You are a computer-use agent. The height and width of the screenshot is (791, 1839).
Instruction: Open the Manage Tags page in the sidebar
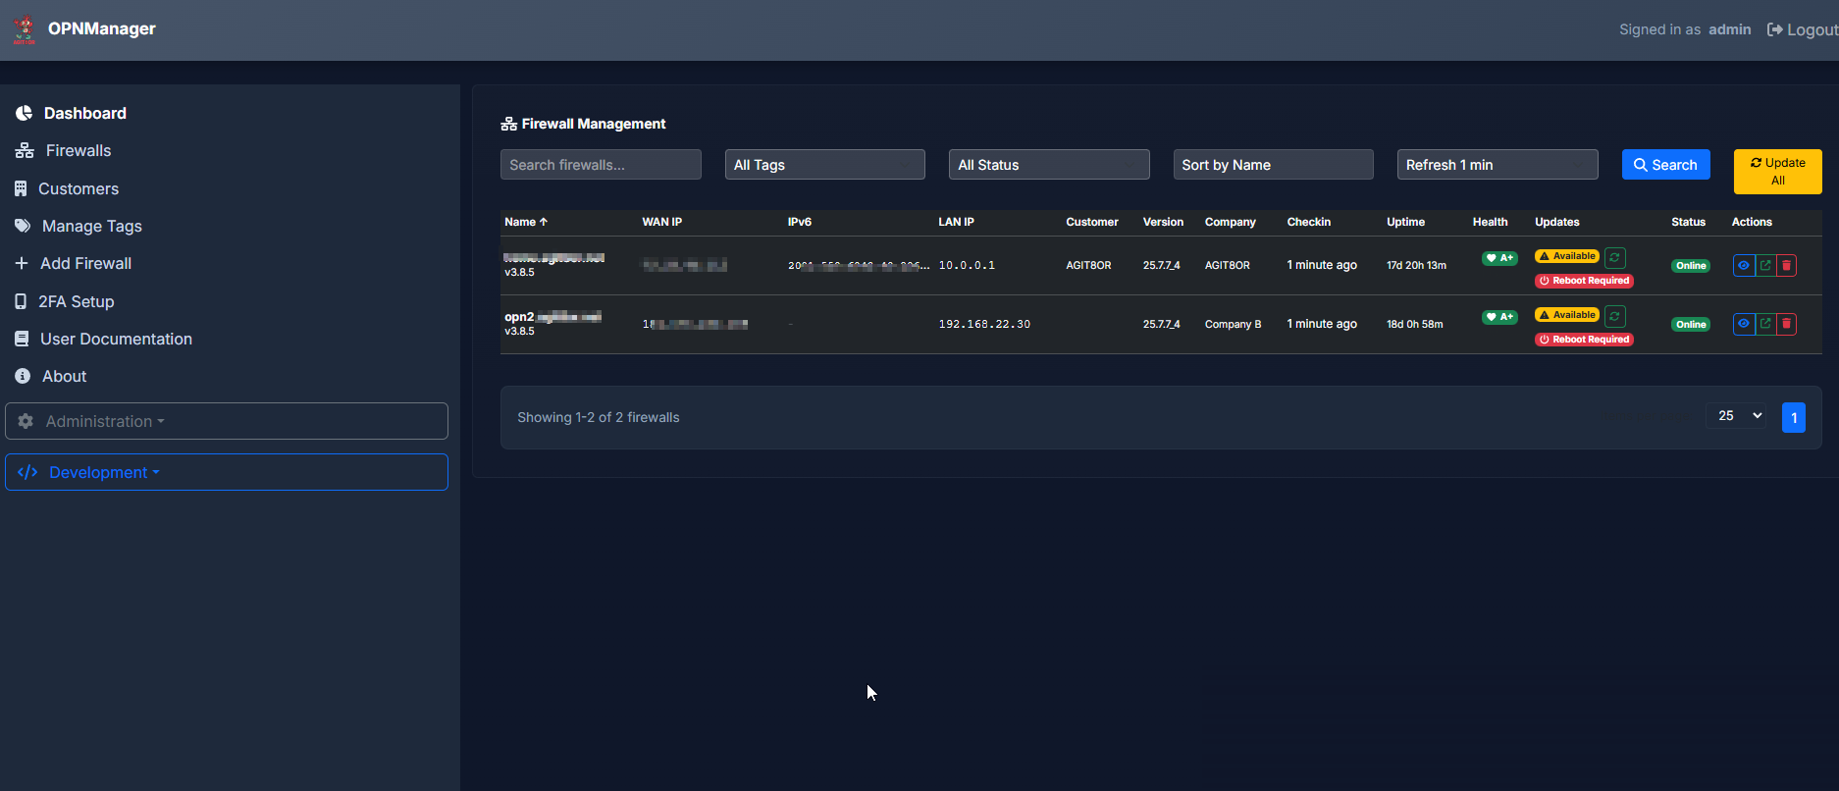91,226
